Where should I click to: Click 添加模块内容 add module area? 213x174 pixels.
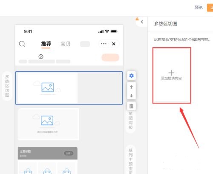[x=172, y=76]
